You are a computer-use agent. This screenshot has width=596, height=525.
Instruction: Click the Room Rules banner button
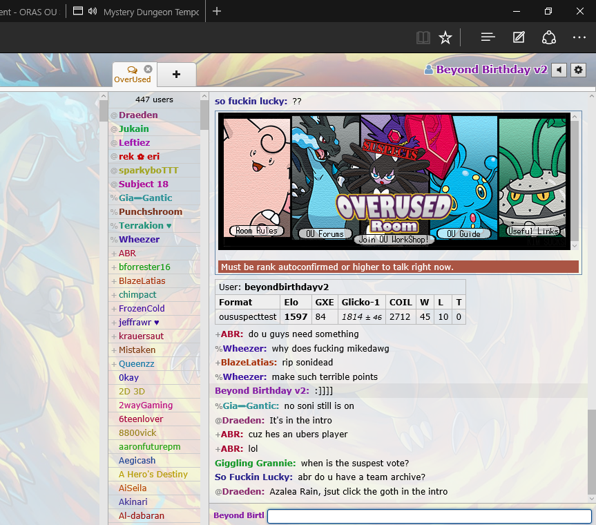click(256, 231)
